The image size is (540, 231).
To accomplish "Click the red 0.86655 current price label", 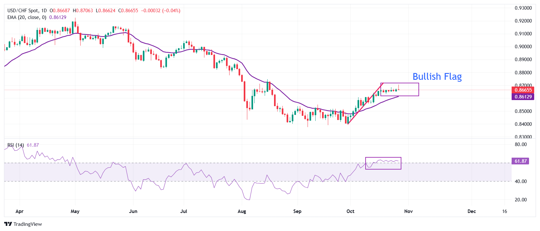I will 523,90.
